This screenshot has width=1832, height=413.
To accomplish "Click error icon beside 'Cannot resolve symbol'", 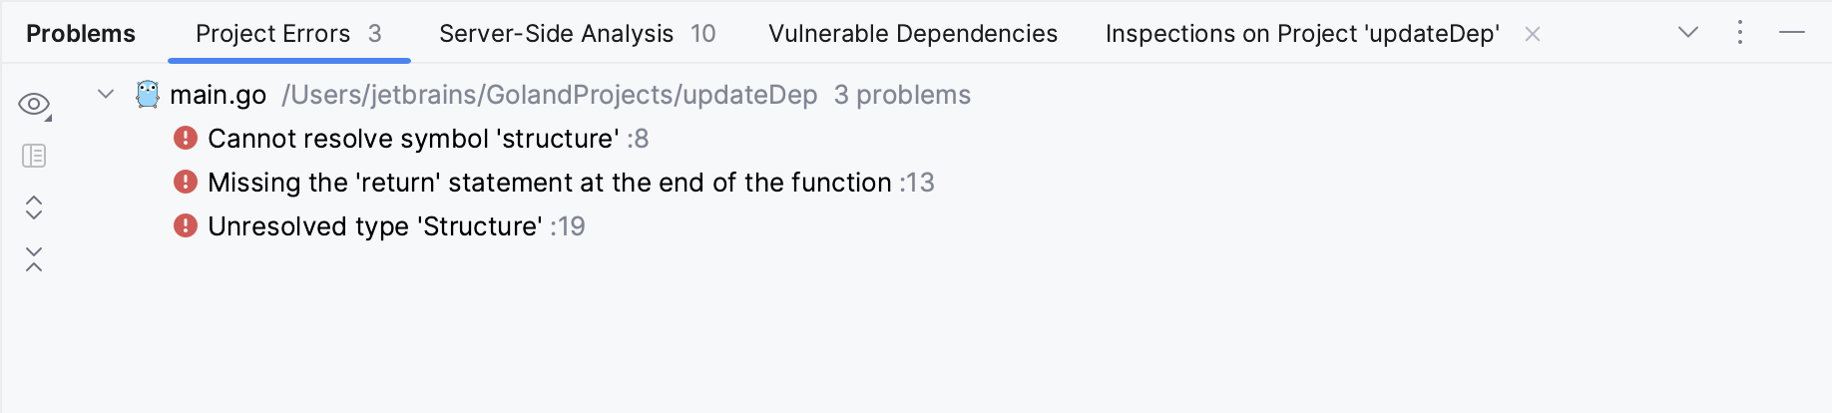I will (x=186, y=138).
